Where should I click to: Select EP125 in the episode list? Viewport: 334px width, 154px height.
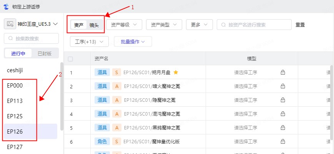15,116
